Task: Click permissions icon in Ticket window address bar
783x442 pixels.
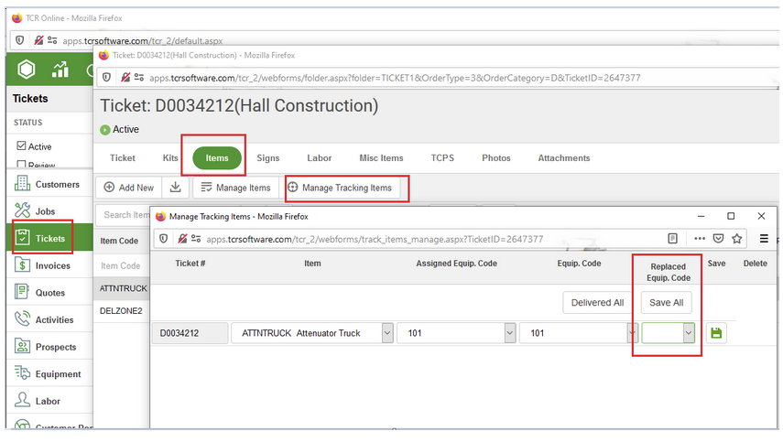Action: [x=139, y=77]
